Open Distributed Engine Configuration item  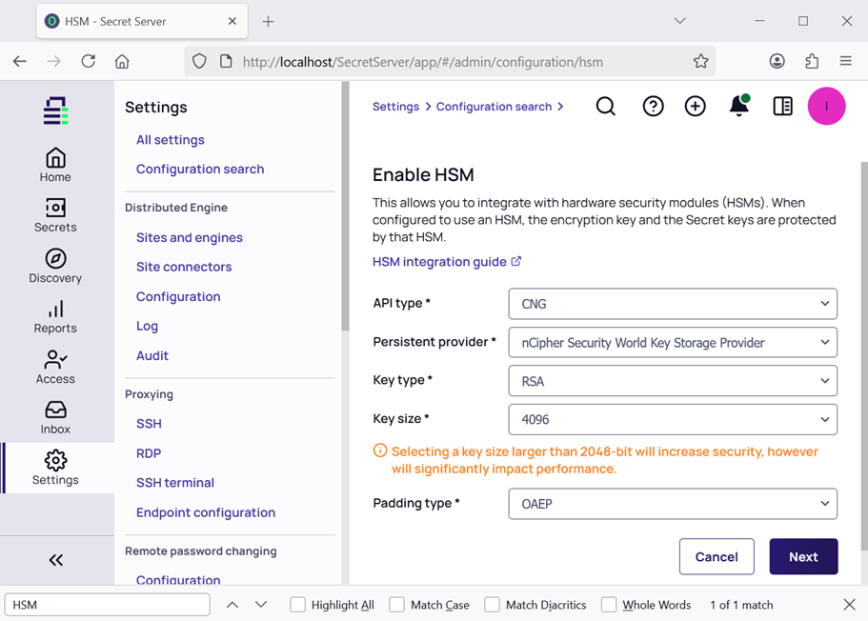pyautogui.click(x=178, y=296)
